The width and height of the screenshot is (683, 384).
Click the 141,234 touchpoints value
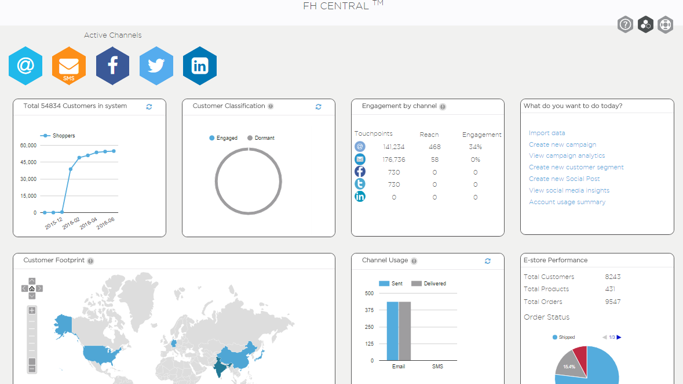click(x=394, y=147)
